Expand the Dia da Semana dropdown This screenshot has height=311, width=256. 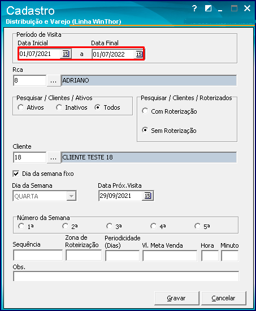(x=71, y=196)
